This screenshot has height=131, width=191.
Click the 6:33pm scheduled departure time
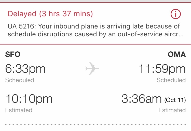click(x=25, y=69)
